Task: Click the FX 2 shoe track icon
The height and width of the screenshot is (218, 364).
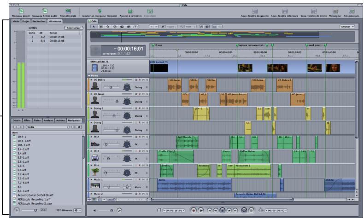Action: (x=95, y=144)
